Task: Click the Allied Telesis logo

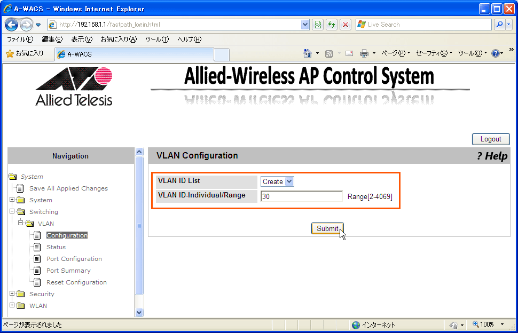Action: pos(74,86)
